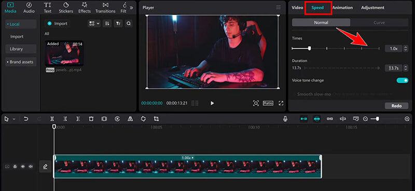Click the 13.7s duration value field
415x191 pixels.
394,68
